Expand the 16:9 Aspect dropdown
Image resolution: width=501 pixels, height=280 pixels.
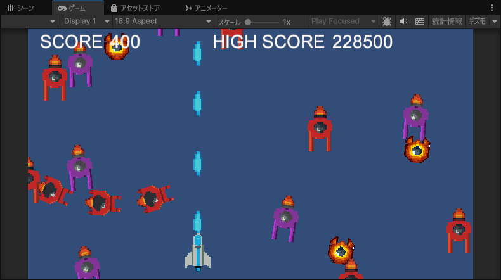pyautogui.click(x=163, y=22)
